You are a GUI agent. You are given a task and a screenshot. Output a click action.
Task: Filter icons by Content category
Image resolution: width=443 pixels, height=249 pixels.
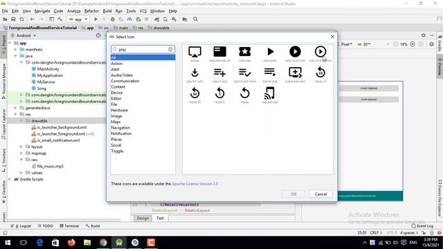click(x=118, y=87)
